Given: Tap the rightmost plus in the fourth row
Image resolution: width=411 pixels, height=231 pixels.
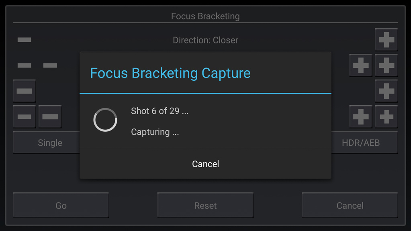Looking at the screenshot, I should tap(386, 117).
